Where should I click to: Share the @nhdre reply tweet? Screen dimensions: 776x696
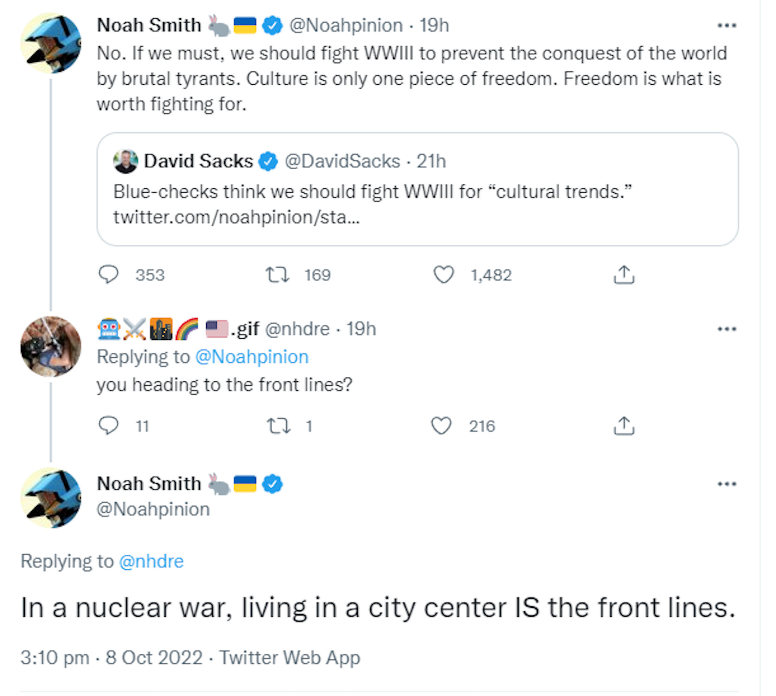pyautogui.click(x=624, y=426)
